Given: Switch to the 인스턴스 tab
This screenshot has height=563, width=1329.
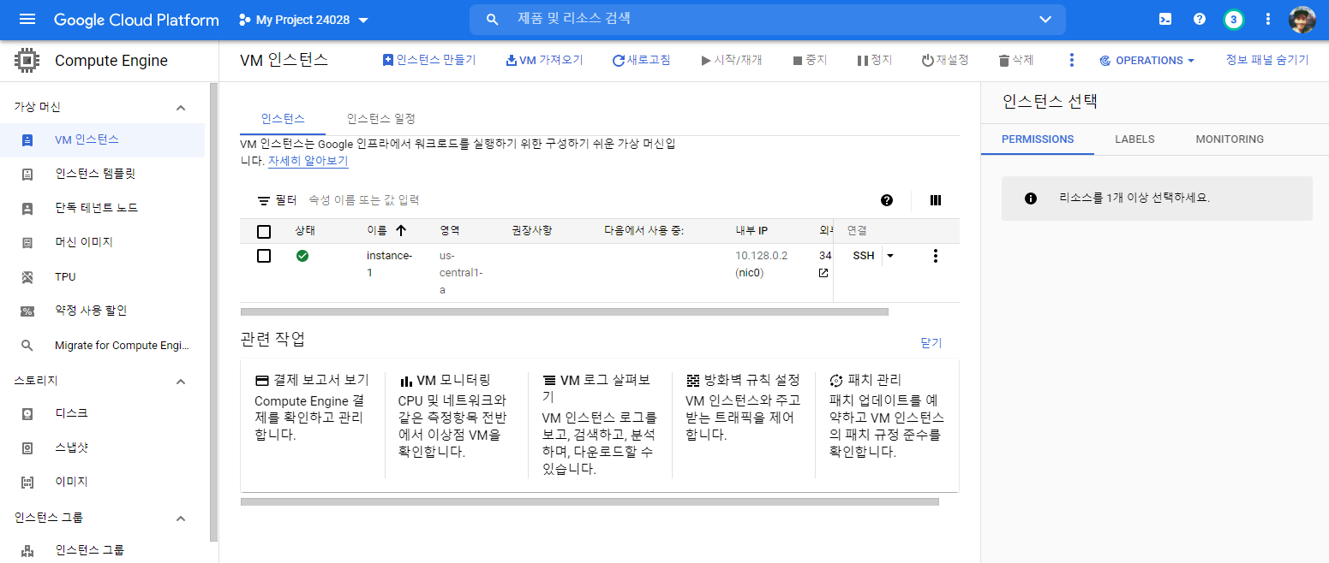Looking at the screenshot, I should click(283, 119).
